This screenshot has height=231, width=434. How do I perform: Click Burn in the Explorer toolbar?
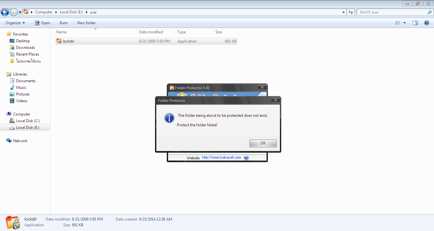pyautogui.click(x=64, y=23)
